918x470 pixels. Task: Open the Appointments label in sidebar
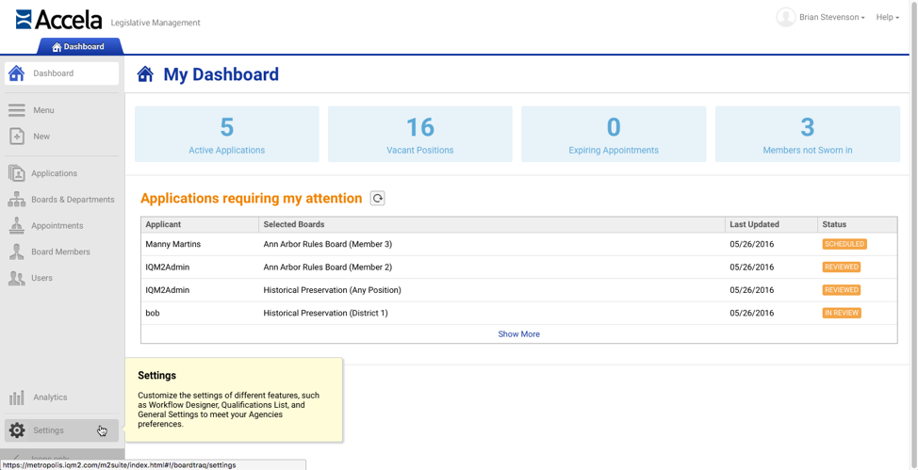(57, 226)
